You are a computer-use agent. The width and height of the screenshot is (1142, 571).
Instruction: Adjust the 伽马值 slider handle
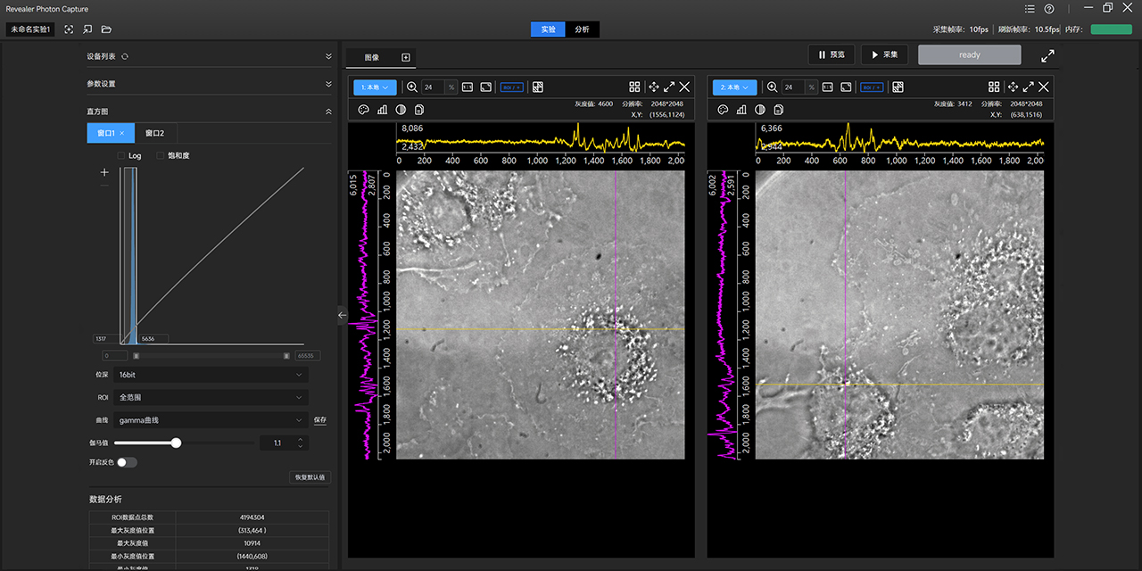coord(176,443)
